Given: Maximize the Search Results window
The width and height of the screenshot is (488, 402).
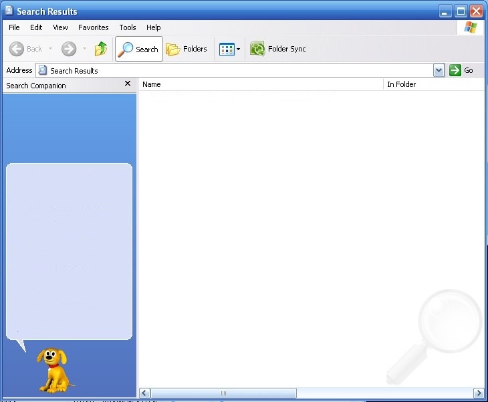Looking at the screenshot, I should 461,11.
